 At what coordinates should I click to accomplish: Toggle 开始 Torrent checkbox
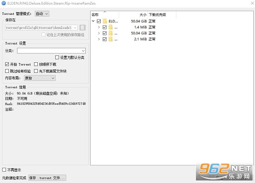(x=7, y=64)
